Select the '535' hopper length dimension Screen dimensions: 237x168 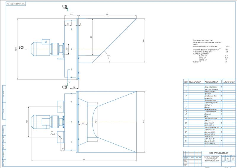pyautogui.click(x=107, y=14)
